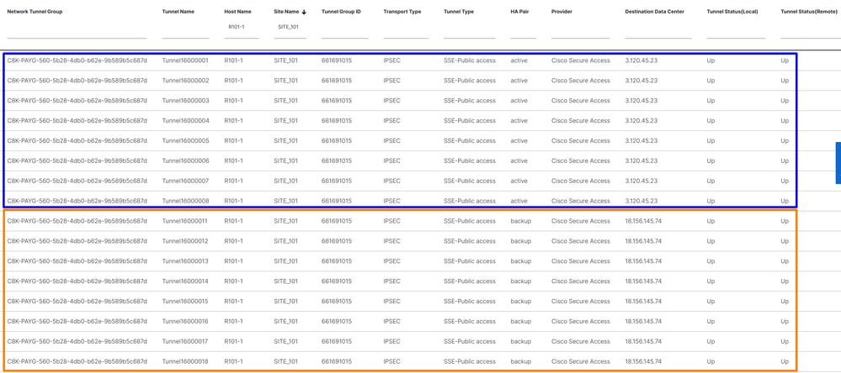The width and height of the screenshot is (841, 373).
Task: Click the Tunnel Group ID column header
Action: pos(341,12)
